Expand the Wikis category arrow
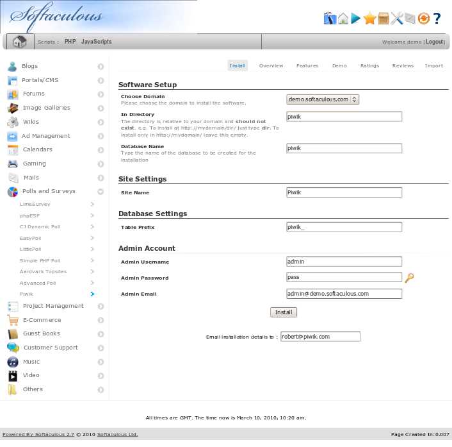The width and height of the screenshot is (452, 447). coord(101,122)
